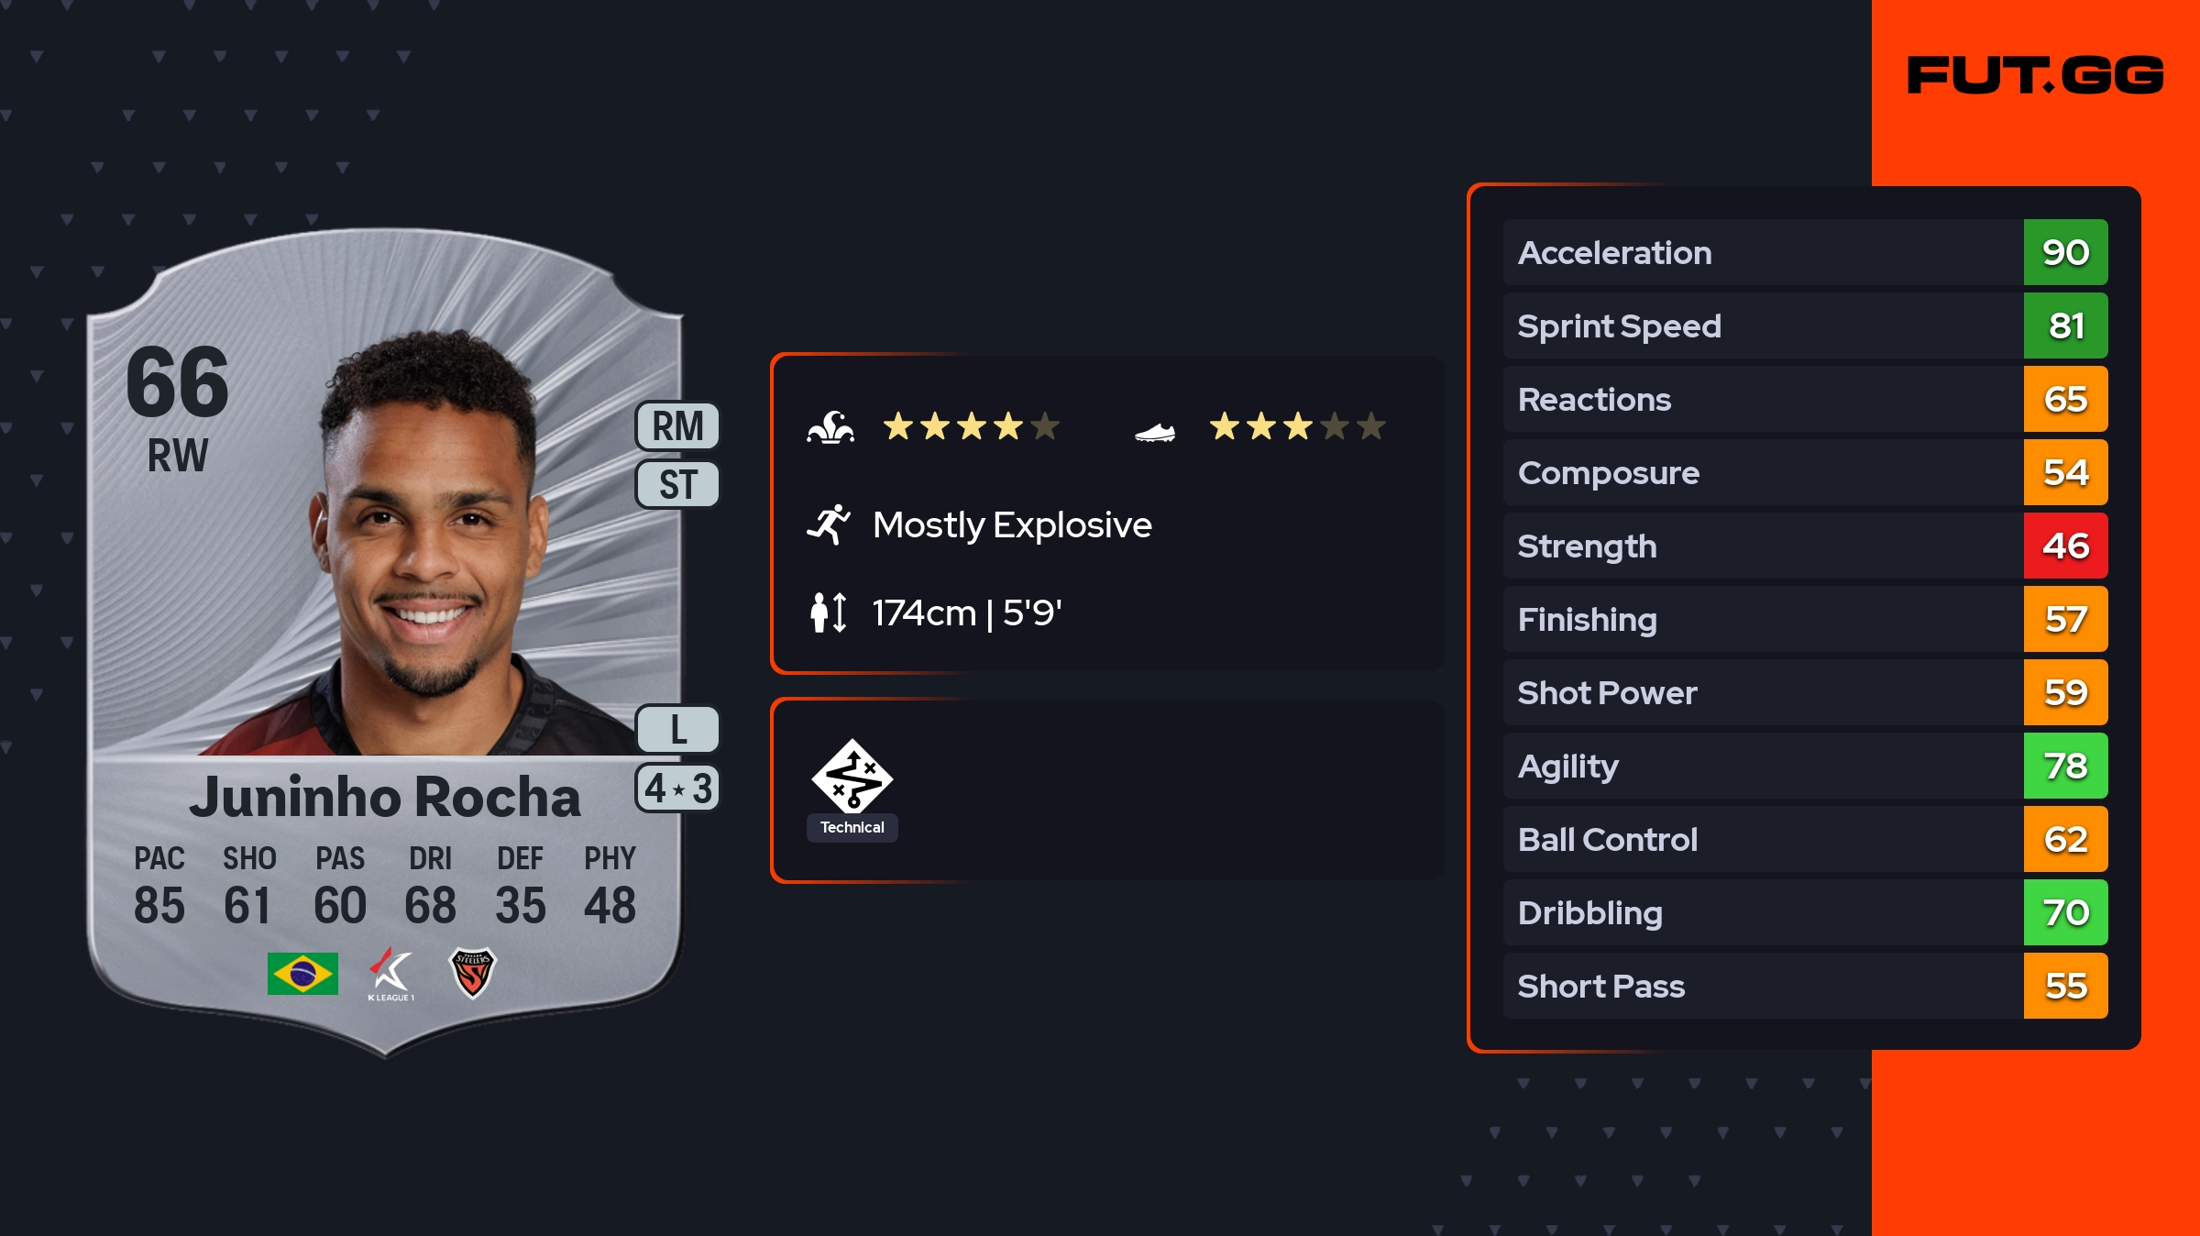This screenshot has width=2200, height=1236.
Task: Click the weak foot boot icon
Action: pyautogui.click(x=1155, y=431)
